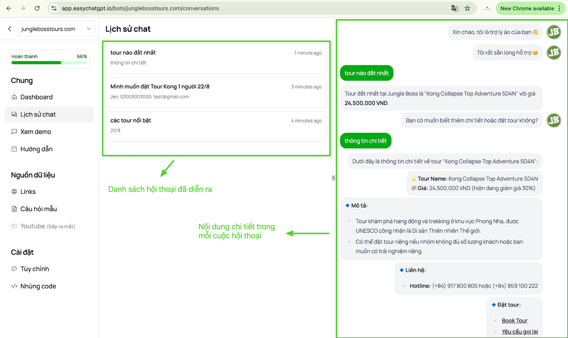The image size is (568, 338).
Task: Click the Lịch sử chat message icon
Action: pyautogui.click(x=14, y=114)
